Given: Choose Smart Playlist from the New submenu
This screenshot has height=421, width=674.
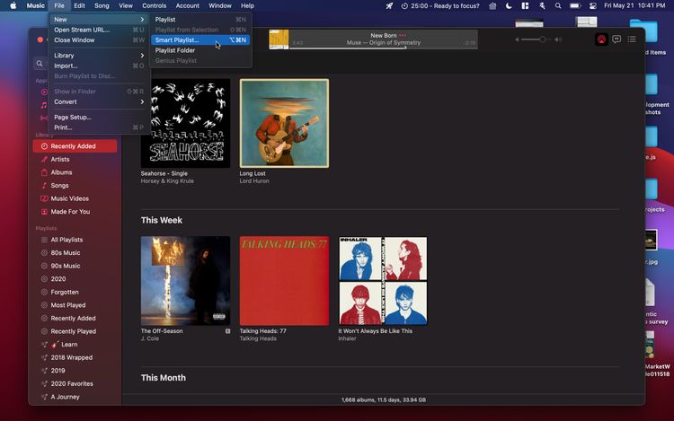Looking at the screenshot, I should (200, 39).
